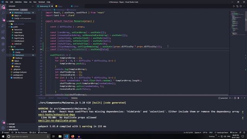This screenshot has width=247, height=139.
Task: Click the editor horizontal scrollbar
Action: click(x=137, y=95)
